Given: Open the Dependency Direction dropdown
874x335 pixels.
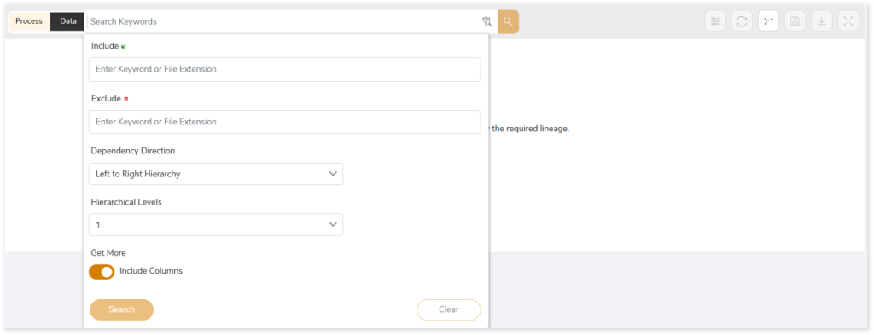Looking at the screenshot, I should [216, 174].
